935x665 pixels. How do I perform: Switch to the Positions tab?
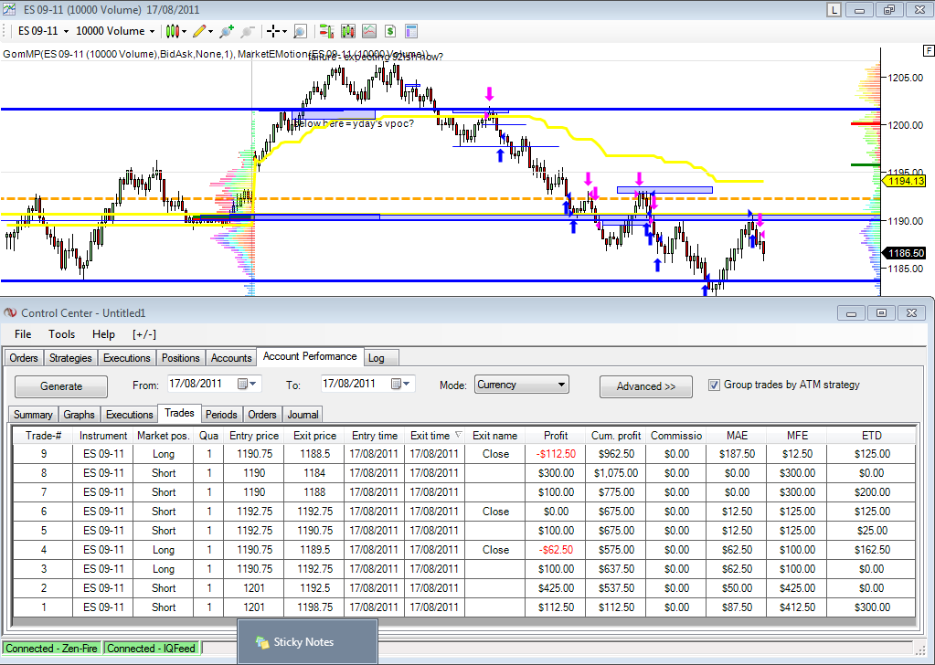tap(181, 357)
